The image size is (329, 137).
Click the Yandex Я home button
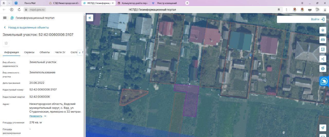click(12, 10)
